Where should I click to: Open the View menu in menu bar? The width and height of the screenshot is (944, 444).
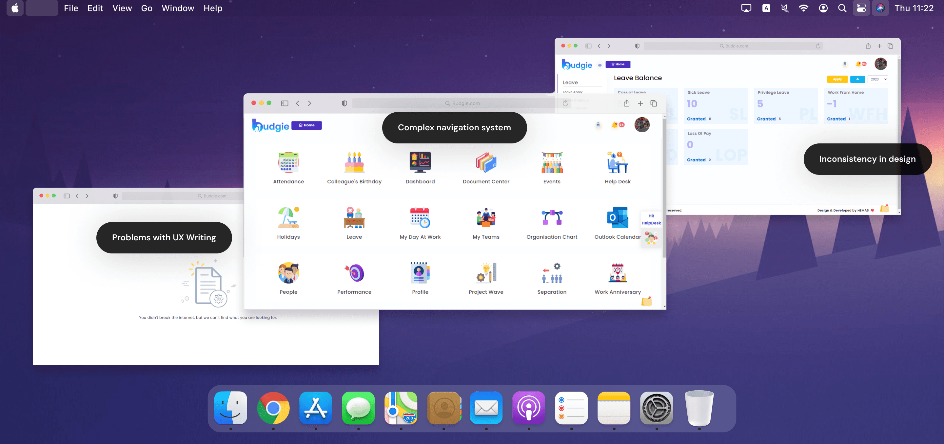122,8
